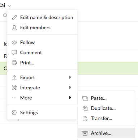Select Edit members menu entry
Screen dimensions: 138x140
[x=42, y=28]
